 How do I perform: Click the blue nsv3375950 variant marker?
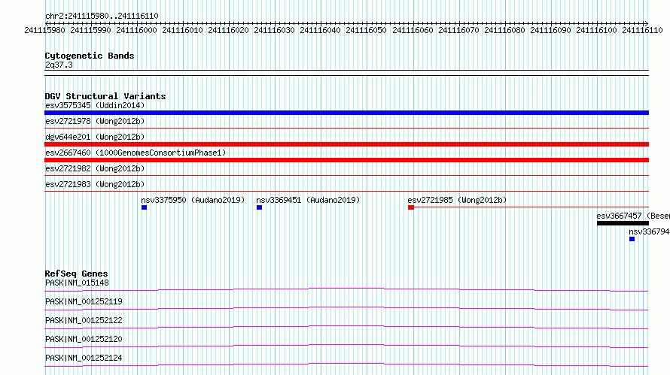click(144, 207)
